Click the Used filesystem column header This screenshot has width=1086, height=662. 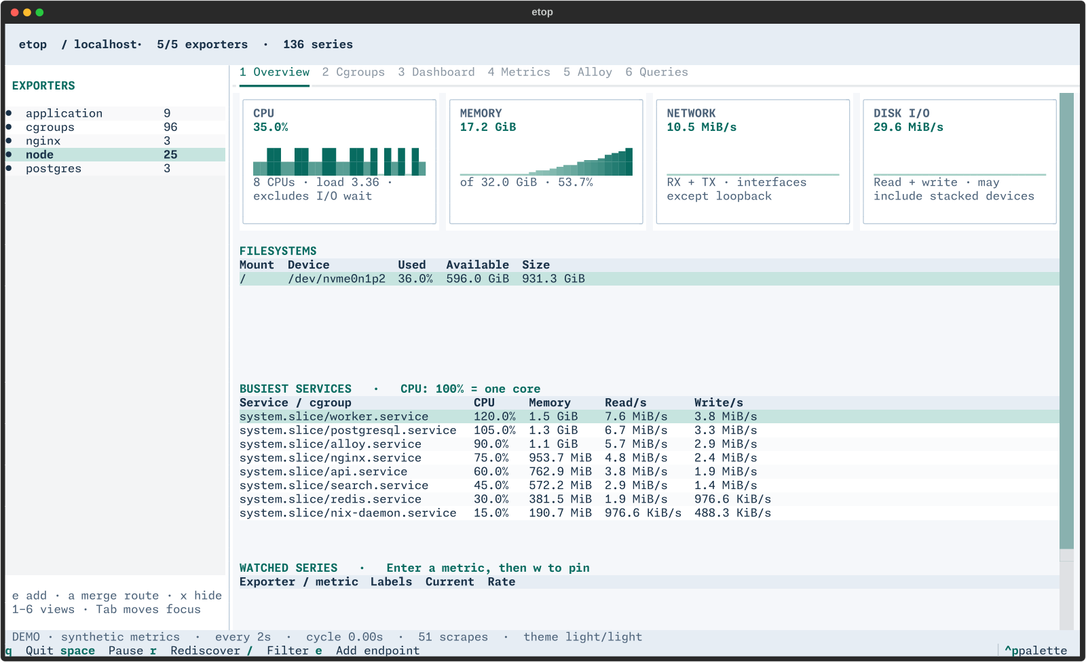coord(412,265)
